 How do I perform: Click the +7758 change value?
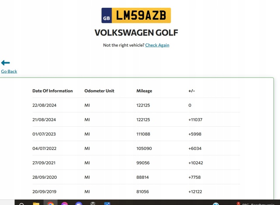coord(194,177)
